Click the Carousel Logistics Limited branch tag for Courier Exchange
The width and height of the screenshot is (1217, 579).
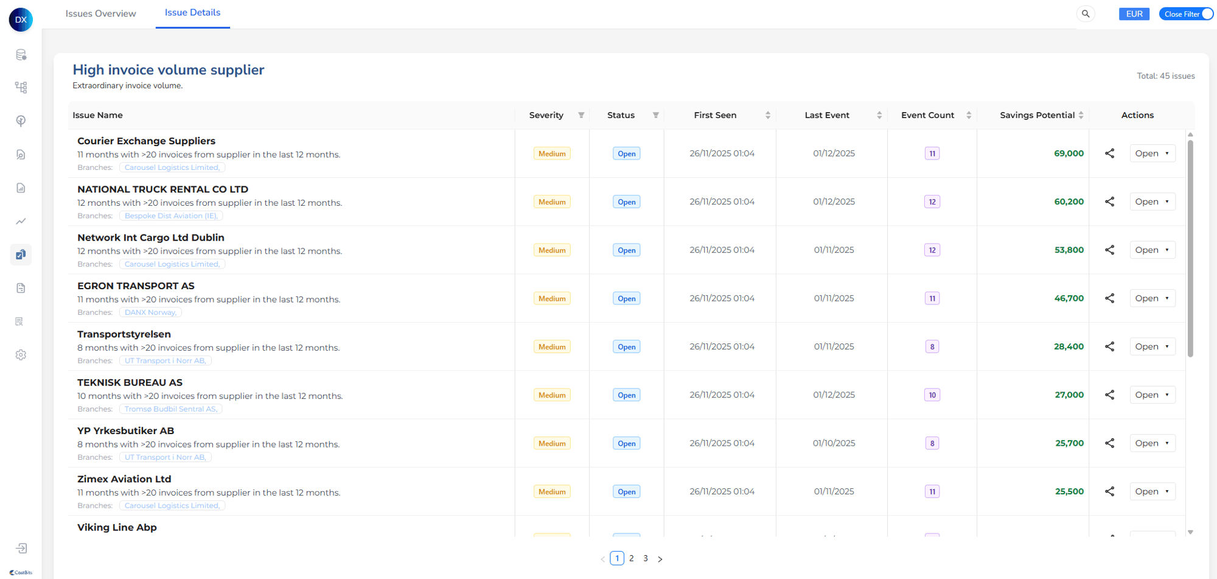pos(172,167)
